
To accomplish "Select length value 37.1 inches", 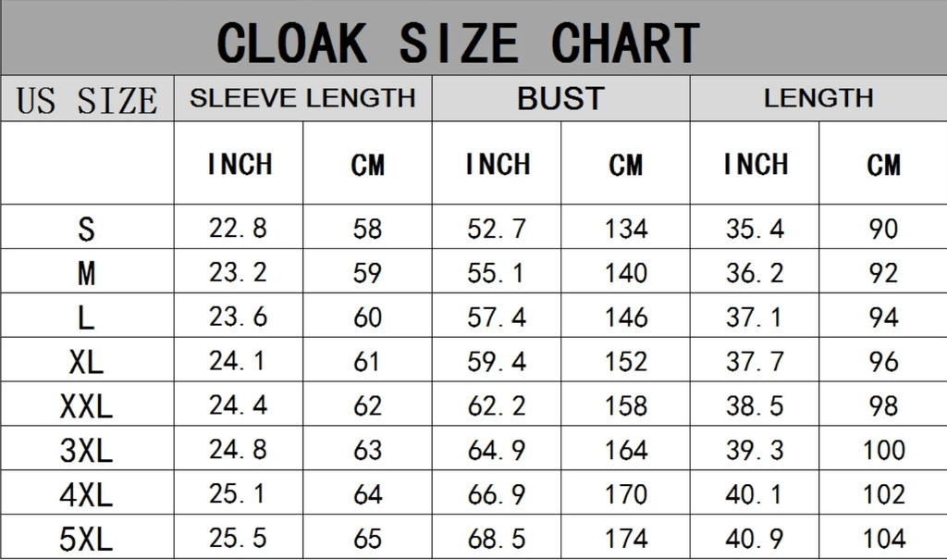I will (754, 317).
